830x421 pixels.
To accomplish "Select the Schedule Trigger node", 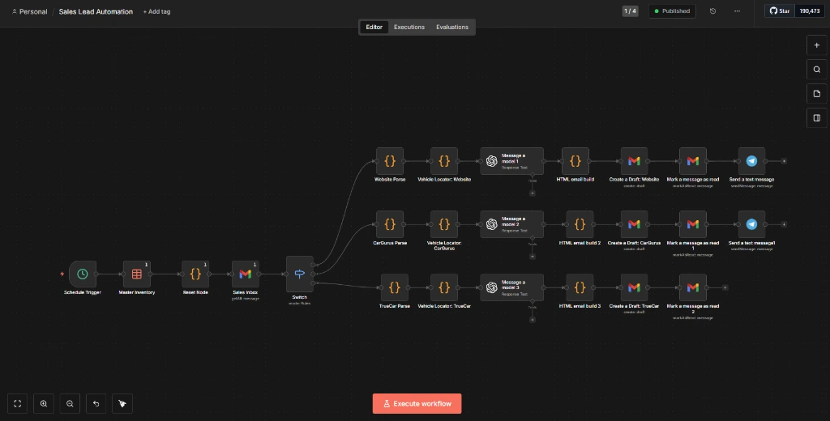I will pos(83,274).
